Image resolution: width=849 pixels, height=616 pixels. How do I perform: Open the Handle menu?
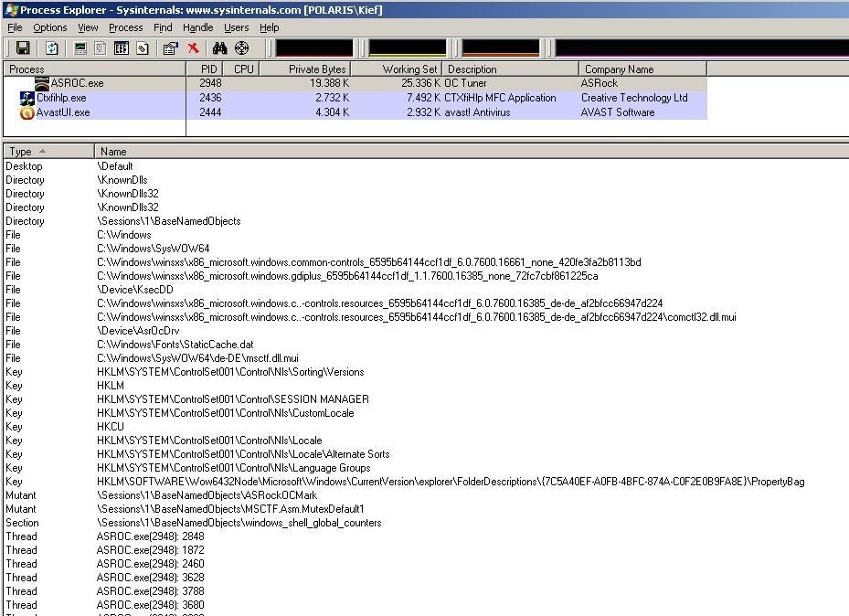197,27
